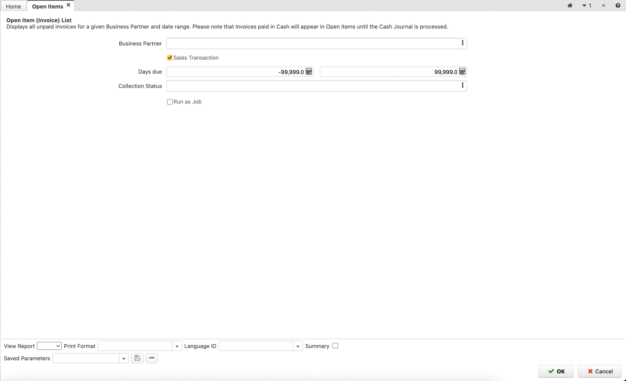Open calculator for maximum Days due field

pos(462,71)
